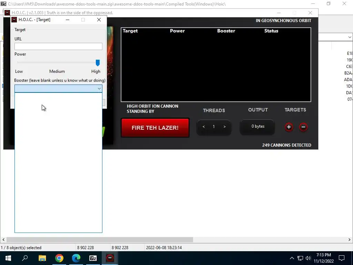The height and width of the screenshot is (265, 353).
Task: Click the Power slider thumb
Action: [x=98, y=63]
